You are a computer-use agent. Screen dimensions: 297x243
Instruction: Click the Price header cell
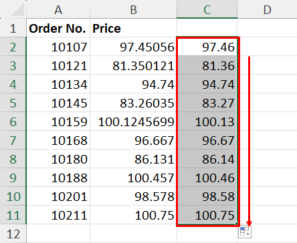click(x=133, y=28)
